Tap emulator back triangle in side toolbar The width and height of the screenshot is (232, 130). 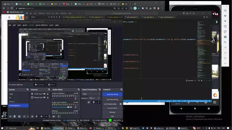(x=225, y=47)
